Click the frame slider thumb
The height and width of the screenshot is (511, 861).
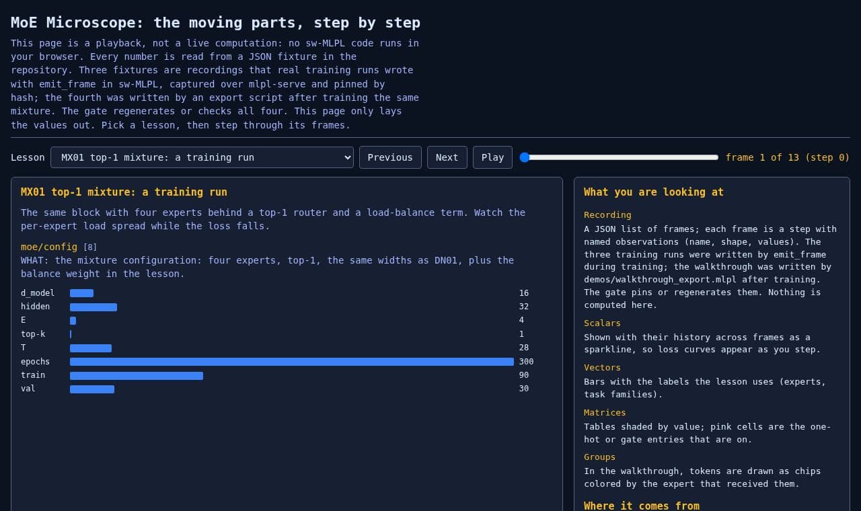(x=525, y=157)
